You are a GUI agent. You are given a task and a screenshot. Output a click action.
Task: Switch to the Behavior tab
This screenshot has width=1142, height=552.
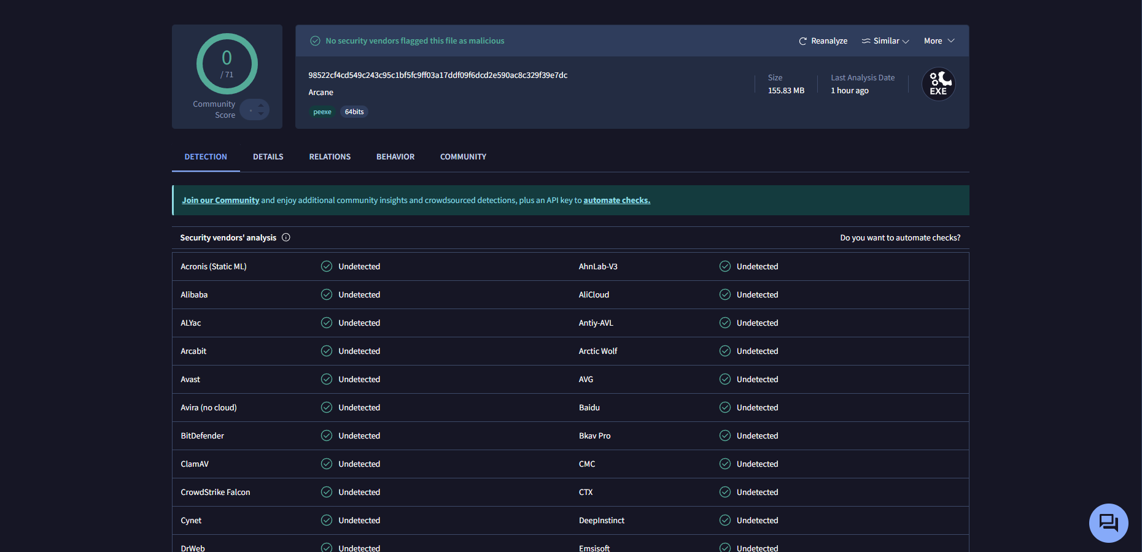click(x=395, y=156)
